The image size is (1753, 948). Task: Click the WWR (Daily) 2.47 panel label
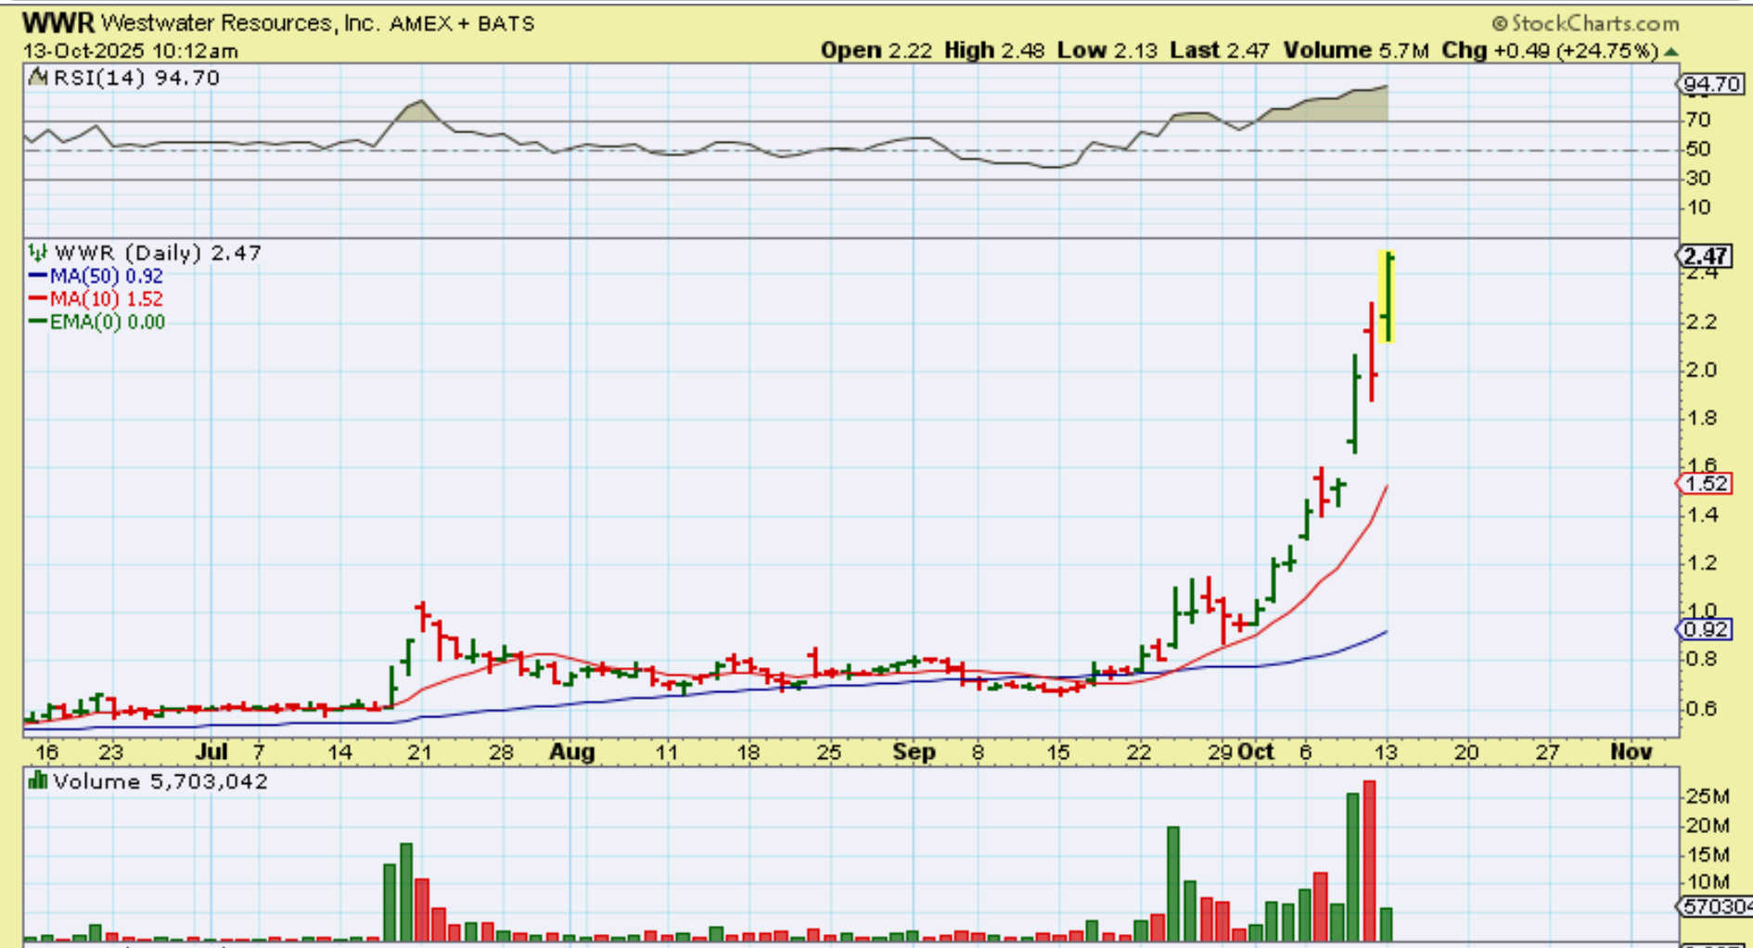pyautogui.click(x=158, y=253)
